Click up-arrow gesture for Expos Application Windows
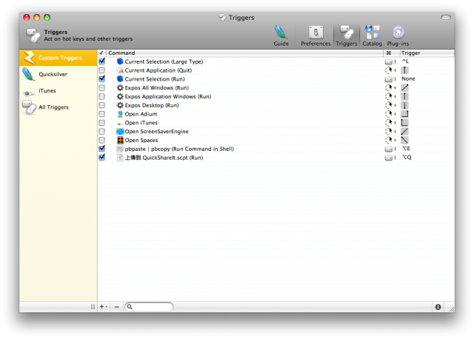The height and width of the screenshot is (339, 474). point(404,96)
